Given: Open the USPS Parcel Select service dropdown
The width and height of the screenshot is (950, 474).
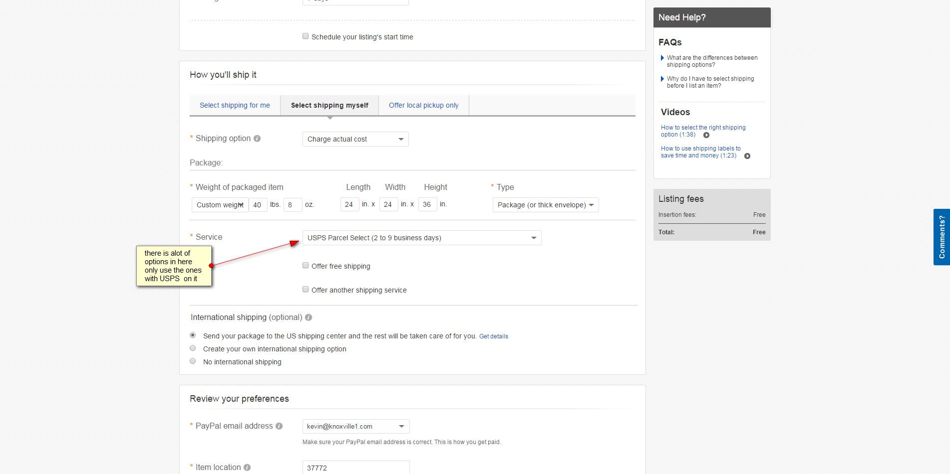Looking at the screenshot, I should [x=422, y=238].
